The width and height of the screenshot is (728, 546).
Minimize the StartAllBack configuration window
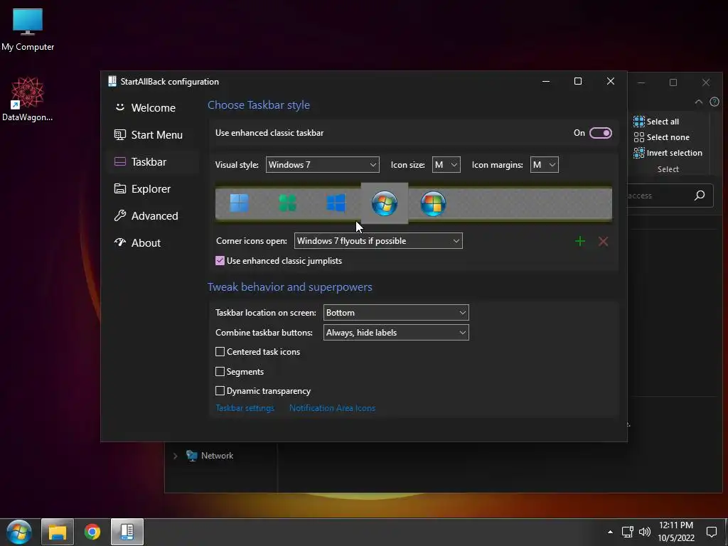(546, 81)
